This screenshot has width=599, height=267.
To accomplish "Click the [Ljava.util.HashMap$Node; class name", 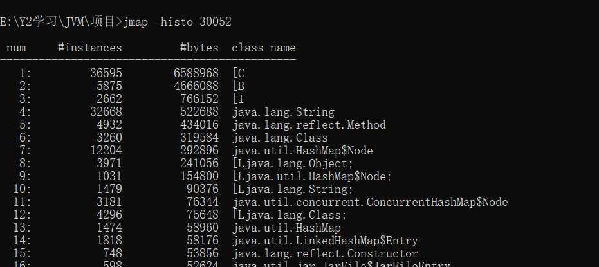I will pyautogui.click(x=311, y=176).
